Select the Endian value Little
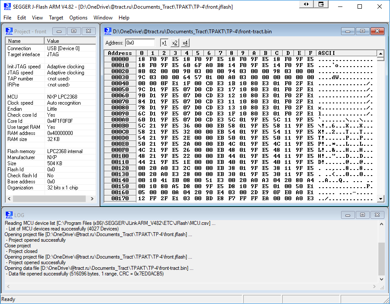The image size is (390, 304). (52, 109)
